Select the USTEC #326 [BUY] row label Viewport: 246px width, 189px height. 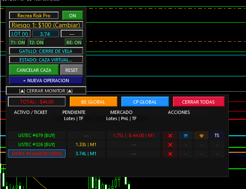point(37,144)
